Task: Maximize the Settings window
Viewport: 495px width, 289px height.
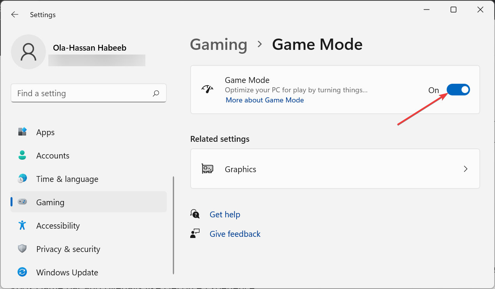Action: click(453, 10)
